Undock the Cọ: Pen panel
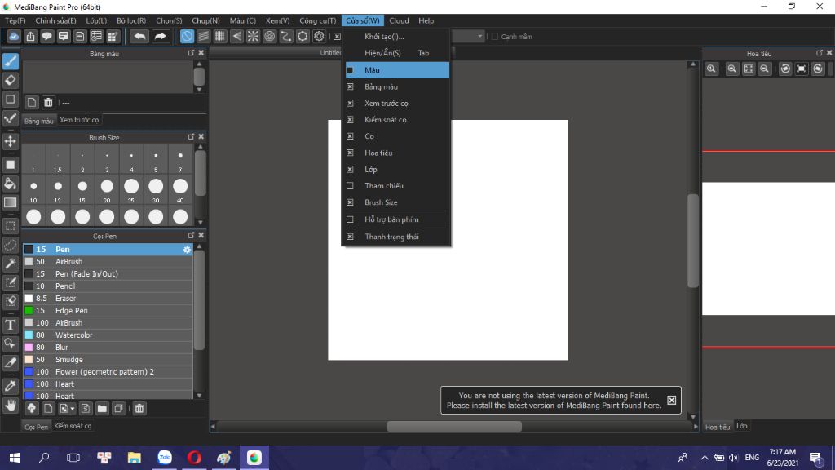This screenshot has width=835, height=470. 191,235
